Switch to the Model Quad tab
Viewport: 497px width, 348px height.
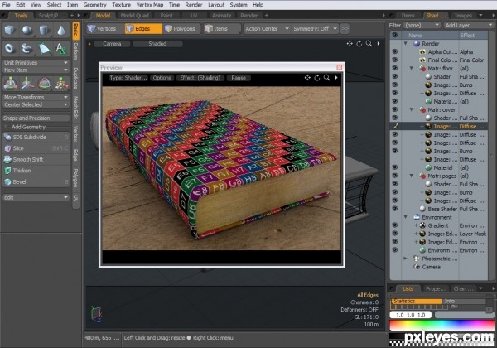tap(134, 16)
